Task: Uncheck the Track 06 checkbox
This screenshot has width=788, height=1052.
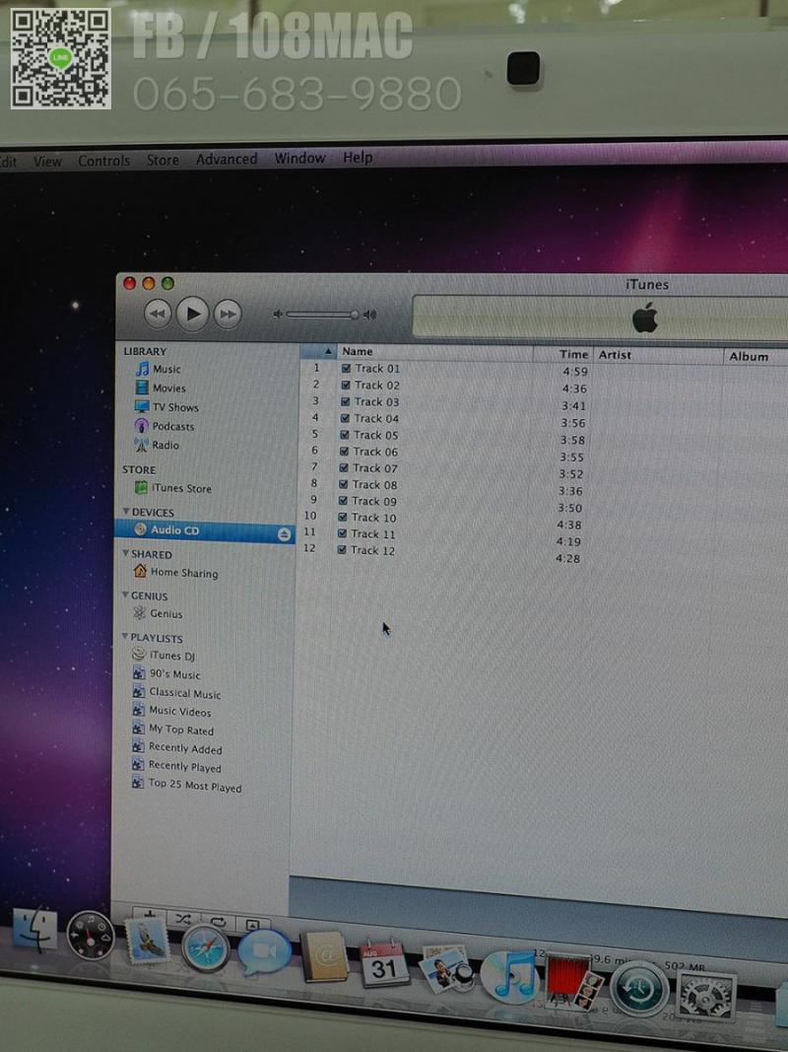Action: [x=345, y=452]
